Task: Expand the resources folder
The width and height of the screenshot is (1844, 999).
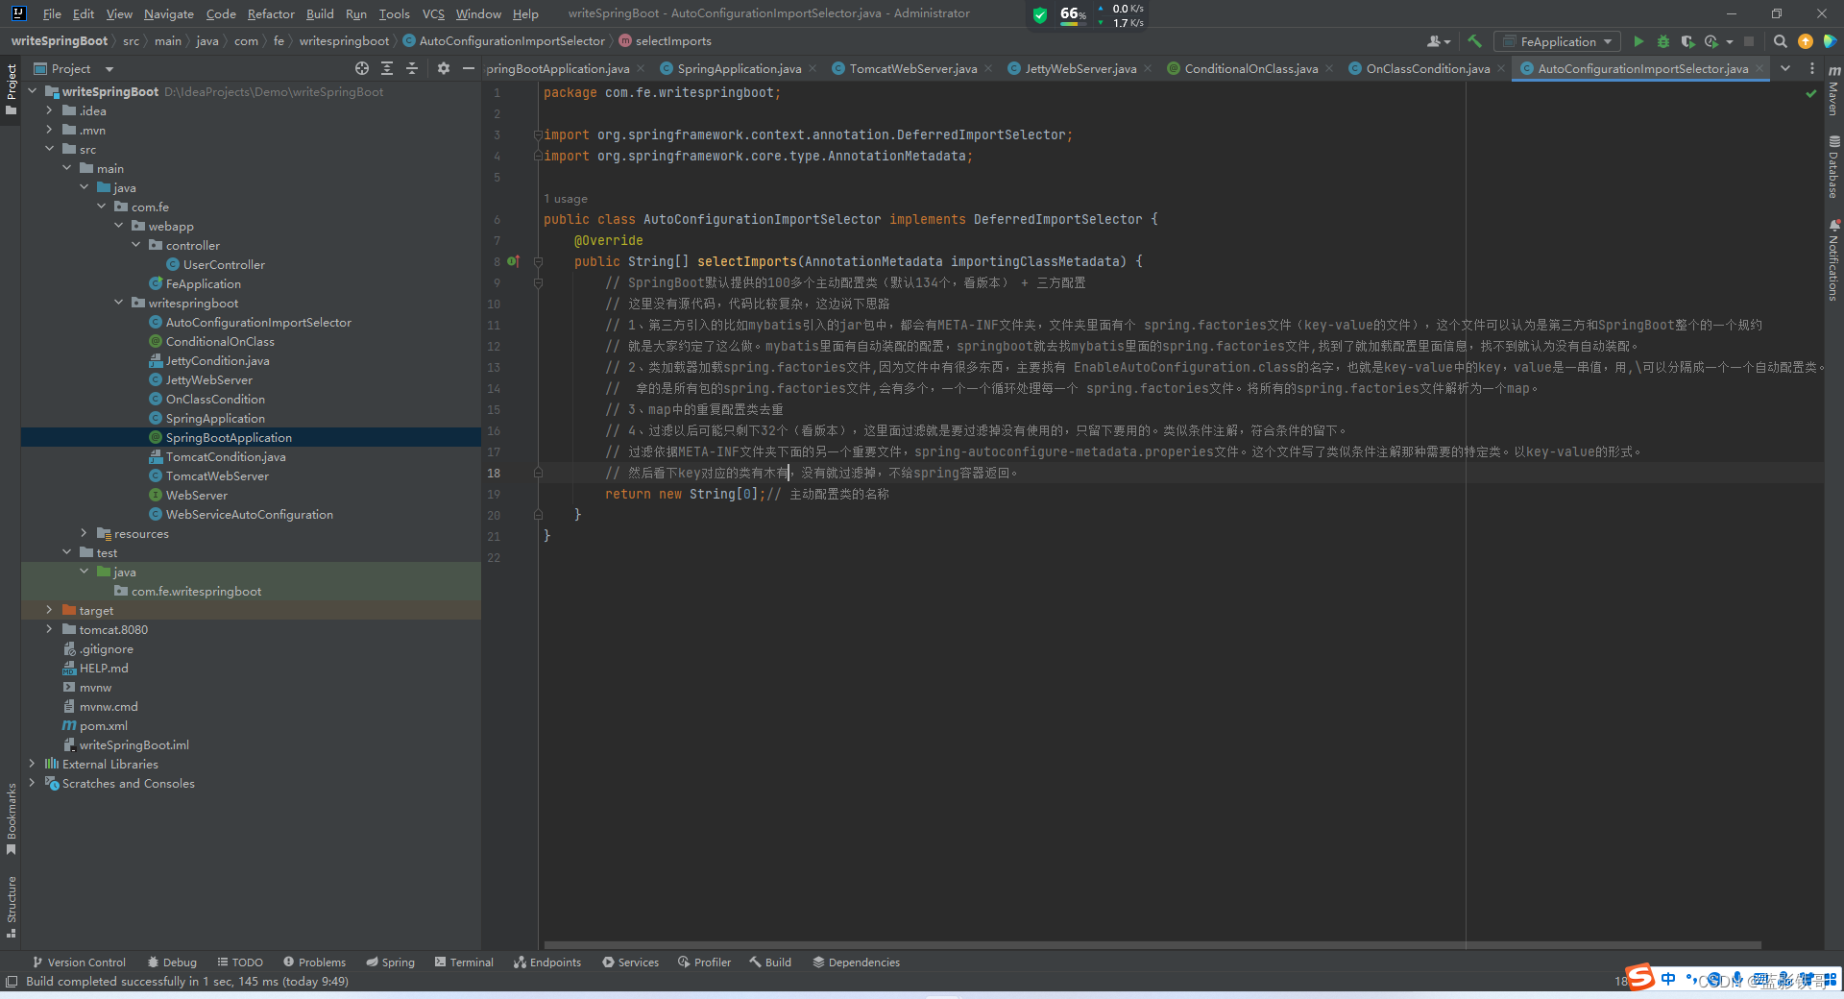Action: [x=84, y=533]
